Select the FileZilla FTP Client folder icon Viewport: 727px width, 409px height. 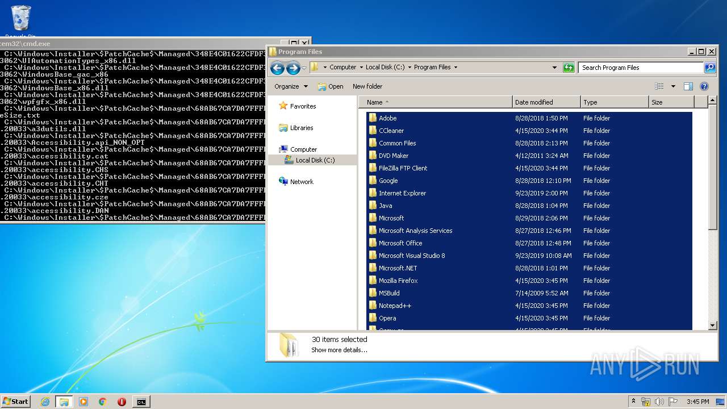point(373,168)
